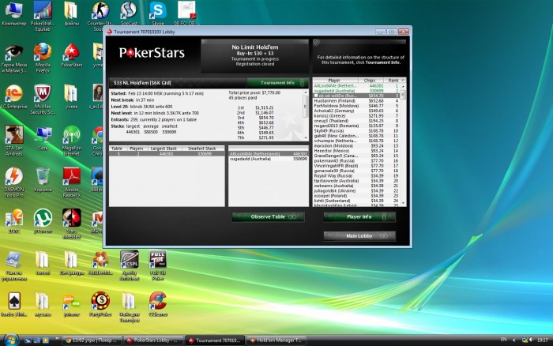Switch to the Chrome taskbar window
Viewport: 553px width, 346px height.
pos(92,340)
